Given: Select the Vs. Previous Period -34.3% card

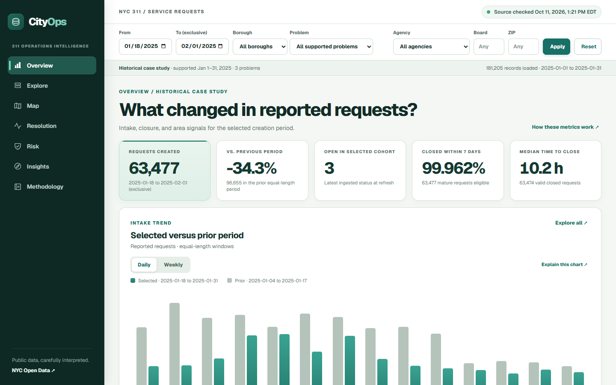Looking at the screenshot, I should coord(262,170).
